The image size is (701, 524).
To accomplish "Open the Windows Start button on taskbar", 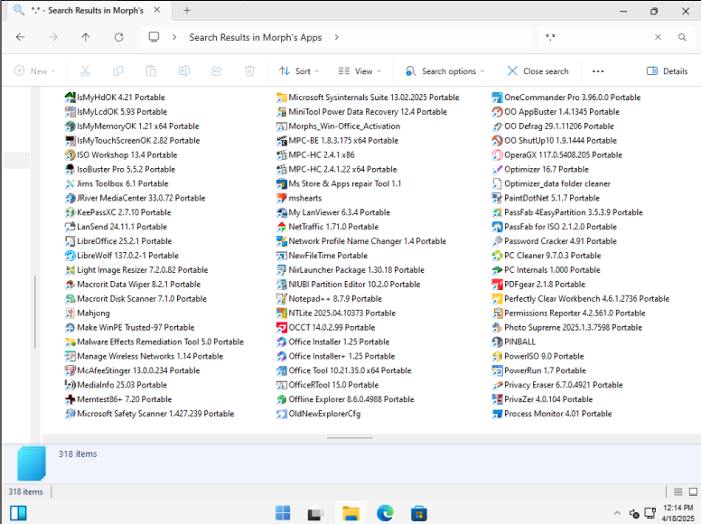I will tap(283, 513).
